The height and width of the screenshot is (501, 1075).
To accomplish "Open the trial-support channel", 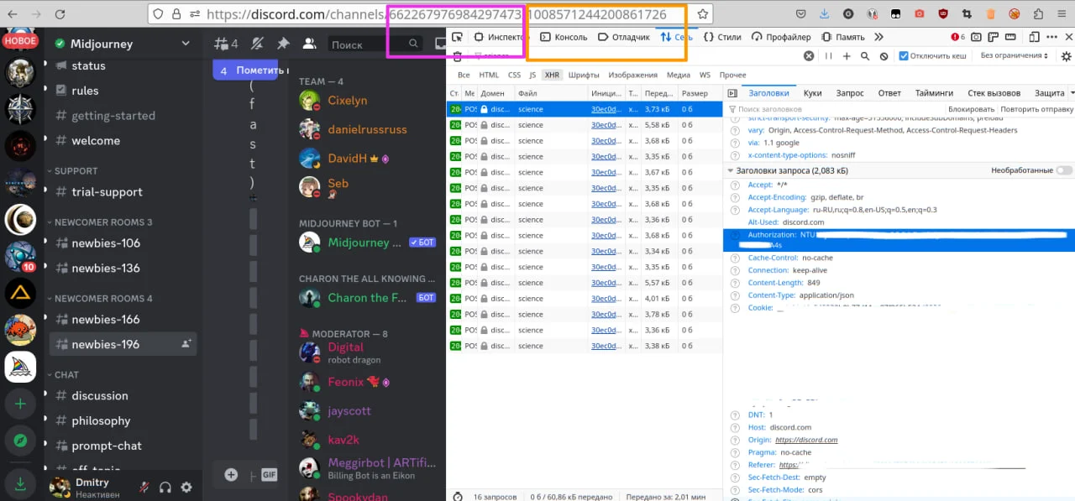I will click(x=107, y=191).
